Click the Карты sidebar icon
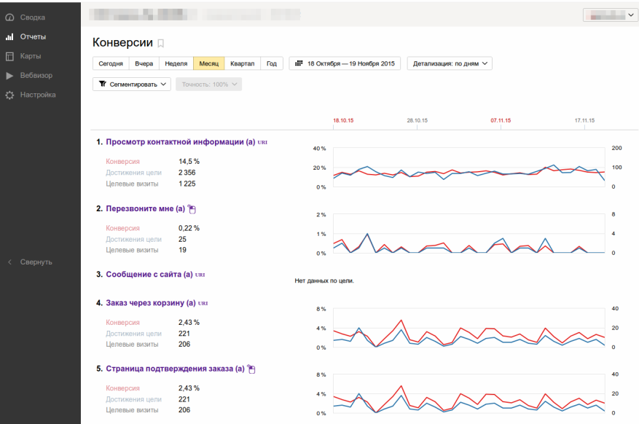639x424 pixels. pyautogui.click(x=9, y=56)
